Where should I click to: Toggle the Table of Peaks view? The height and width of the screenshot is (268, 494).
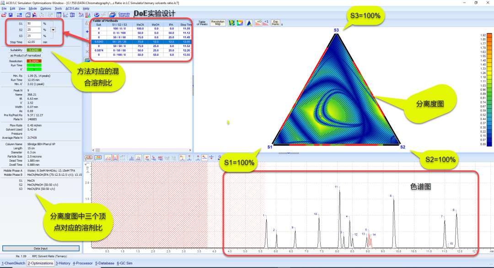[201, 23]
